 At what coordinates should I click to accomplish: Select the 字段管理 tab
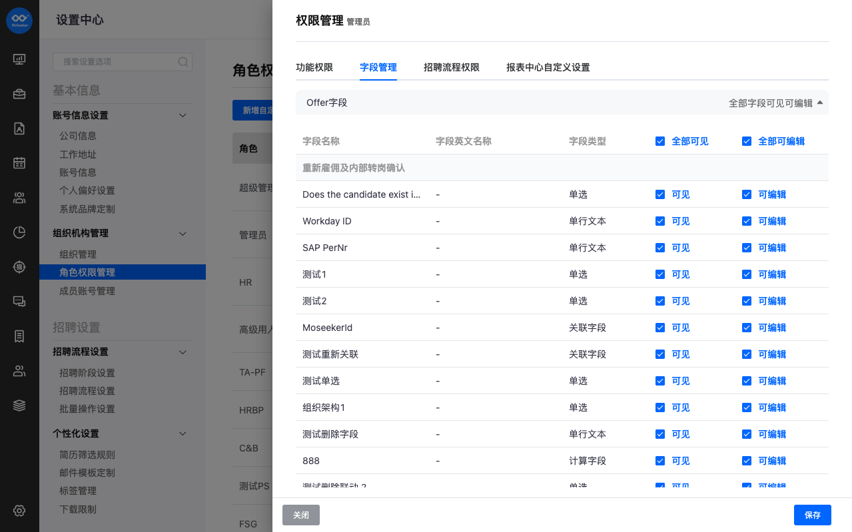(378, 67)
